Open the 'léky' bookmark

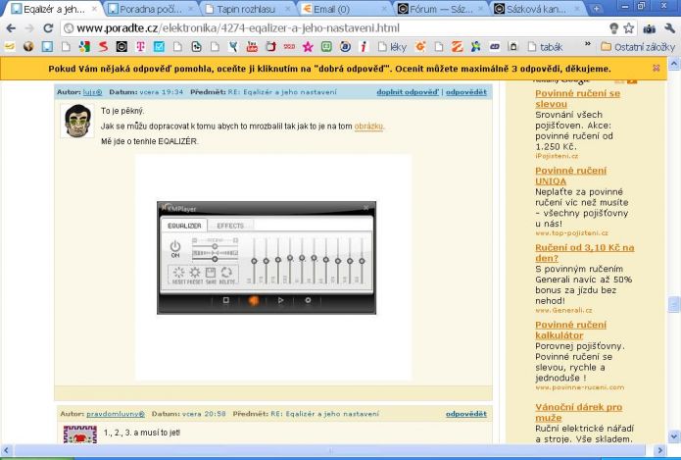click(x=393, y=47)
